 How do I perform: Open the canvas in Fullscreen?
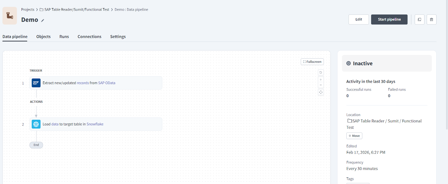(312, 62)
